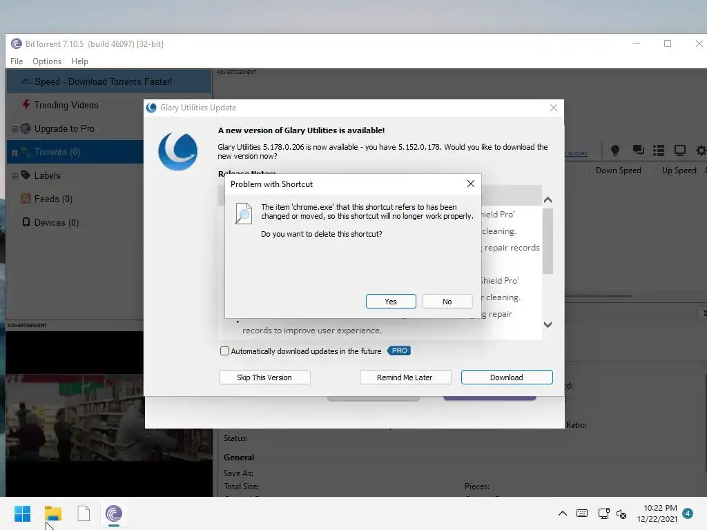The height and width of the screenshot is (530, 707).
Task: Click the release notes scrollbar thumb
Action: (548, 241)
